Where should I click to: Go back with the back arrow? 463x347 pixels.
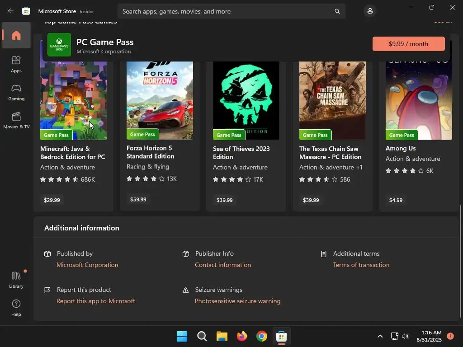tap(11, 11)
